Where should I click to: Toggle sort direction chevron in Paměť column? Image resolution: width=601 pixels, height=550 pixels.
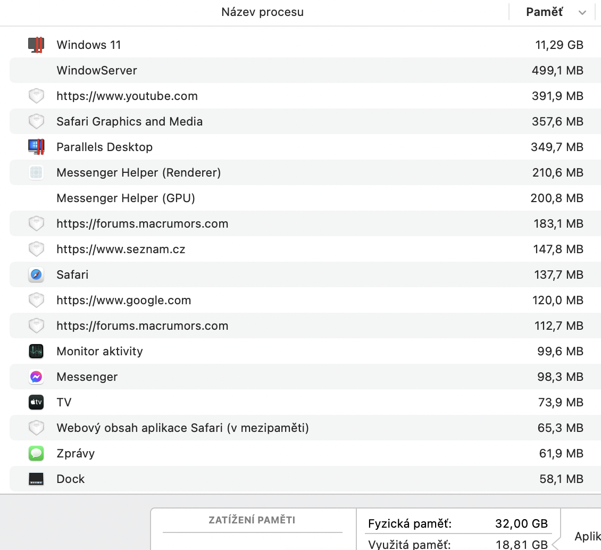[x=582, y=13]
